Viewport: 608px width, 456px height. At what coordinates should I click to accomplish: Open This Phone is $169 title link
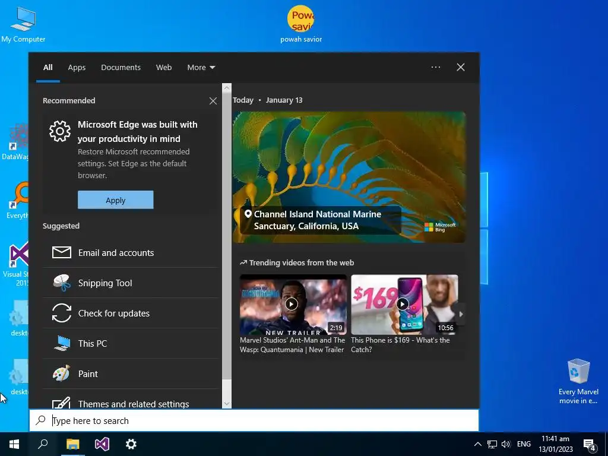coord(400,345)
